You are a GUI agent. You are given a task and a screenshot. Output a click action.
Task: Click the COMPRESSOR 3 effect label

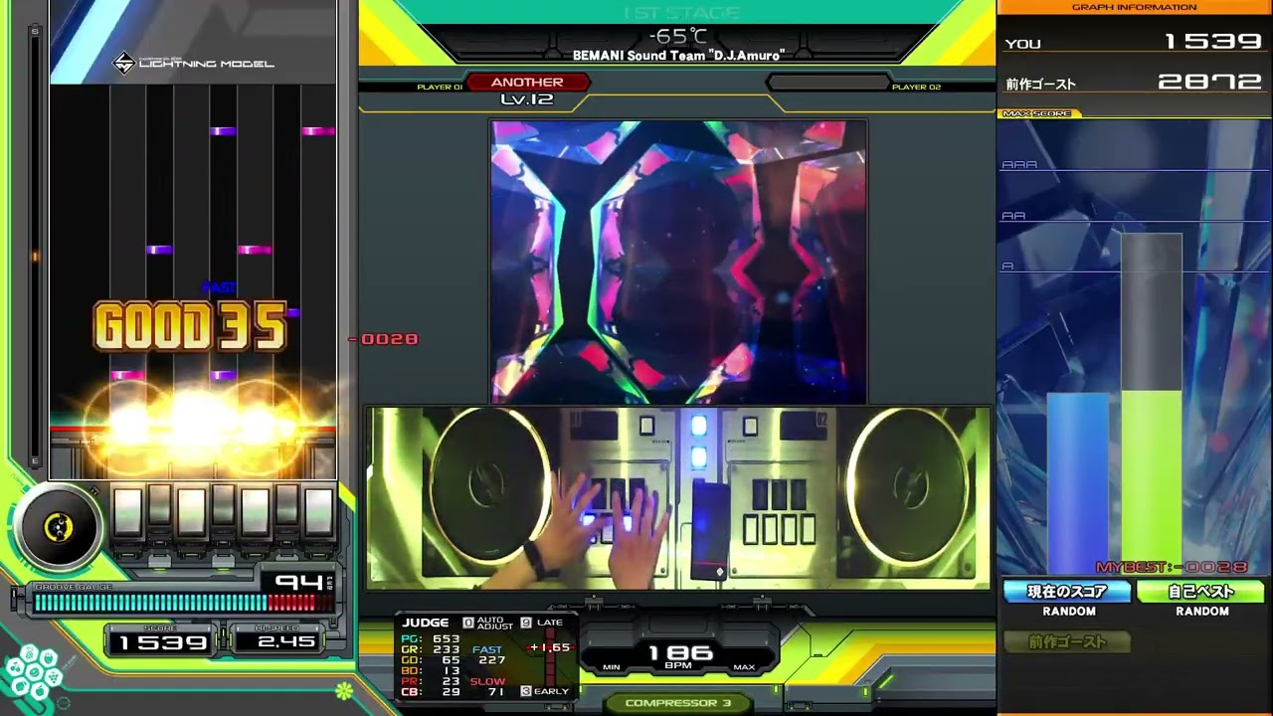678,703
